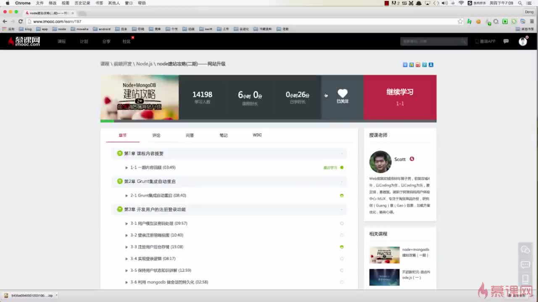The width and height of the screenshot is (538, 302).
Task: Click the badge icon next to Scott
Action: pos(412,159)
